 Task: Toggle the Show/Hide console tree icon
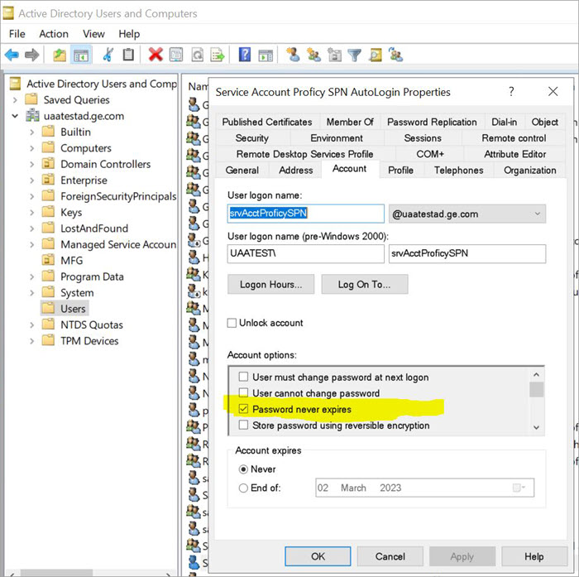click(81, 55)
